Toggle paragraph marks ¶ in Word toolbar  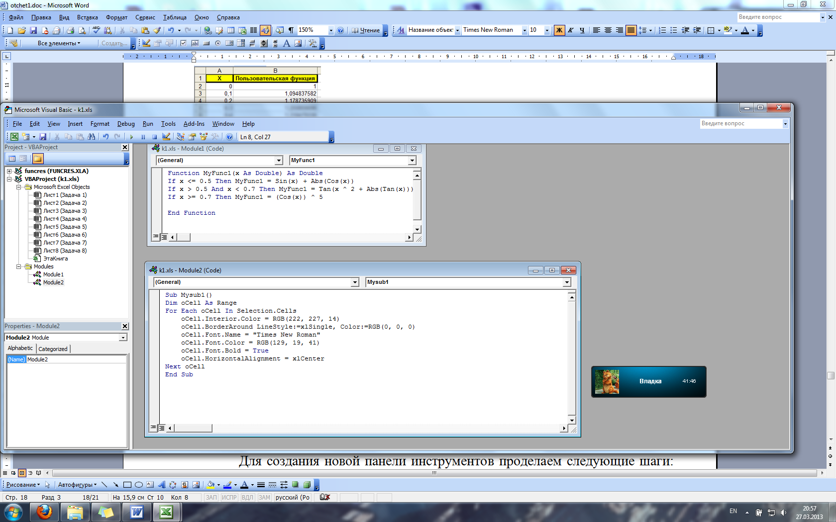(x=291, y=30)
